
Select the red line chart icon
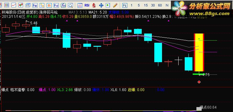[14, 5]
